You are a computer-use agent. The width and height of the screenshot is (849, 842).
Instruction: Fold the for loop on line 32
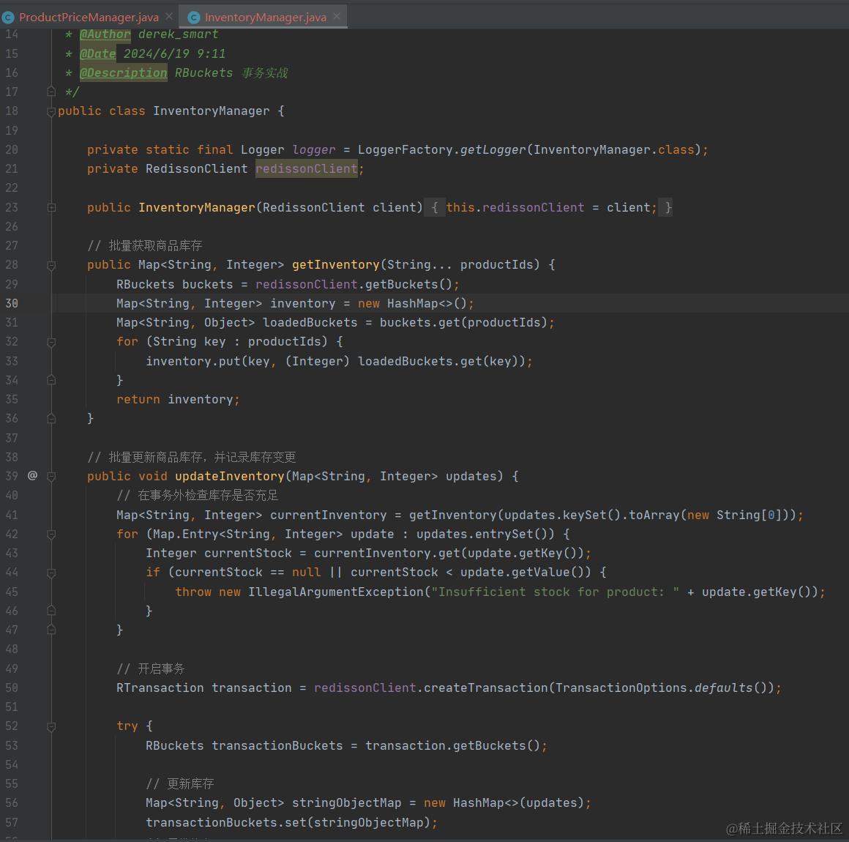[x=51, y=342]
